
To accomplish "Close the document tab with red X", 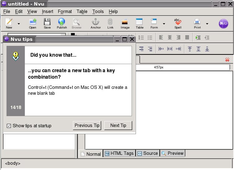I will (227, 60).
